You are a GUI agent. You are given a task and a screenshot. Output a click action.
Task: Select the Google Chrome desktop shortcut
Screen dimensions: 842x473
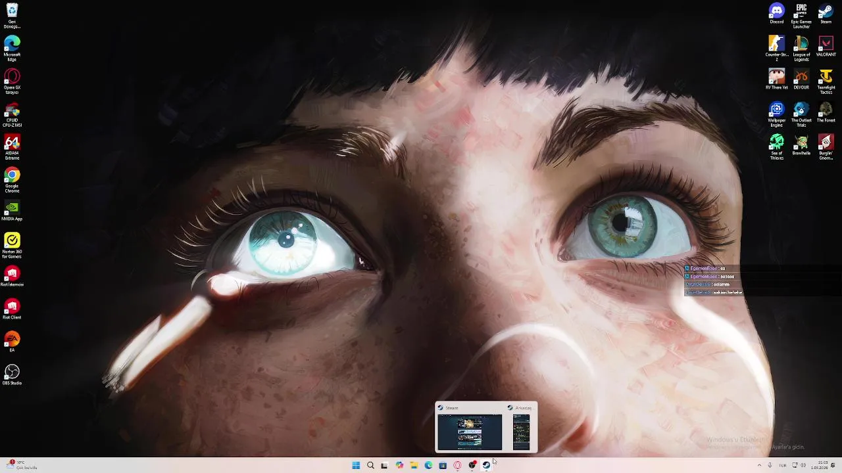click(12, 180)
